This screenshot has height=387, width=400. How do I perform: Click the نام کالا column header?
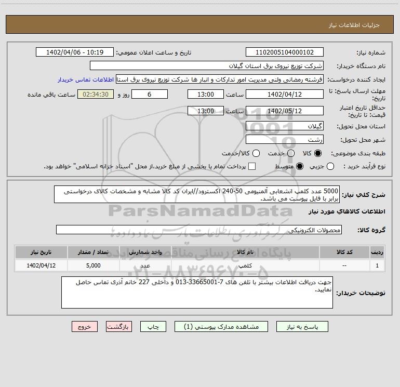(x=245, y=252)
